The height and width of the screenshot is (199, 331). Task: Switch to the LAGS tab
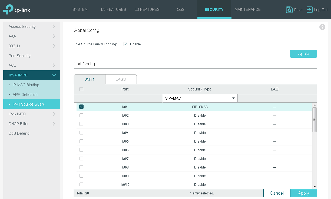point(121,79)
